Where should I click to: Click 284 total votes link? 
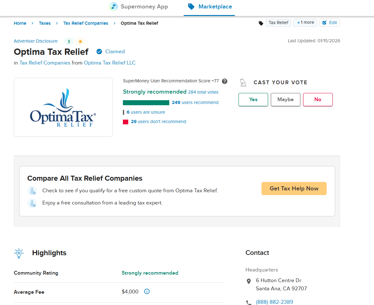(x=203, y=92)
